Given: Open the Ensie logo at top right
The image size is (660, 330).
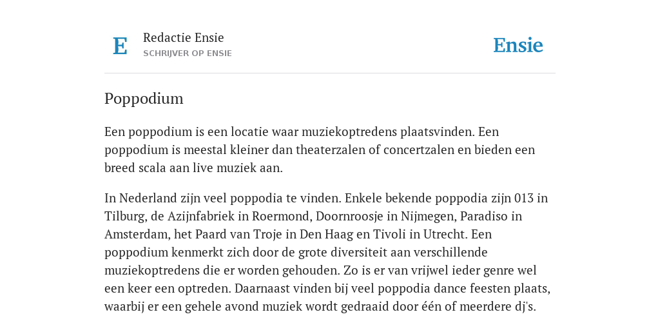Looking at the screenshot, I should [518, 45].
